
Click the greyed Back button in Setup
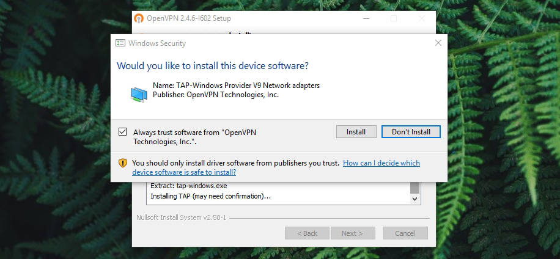pyautogui.click(x=307, y=233)
